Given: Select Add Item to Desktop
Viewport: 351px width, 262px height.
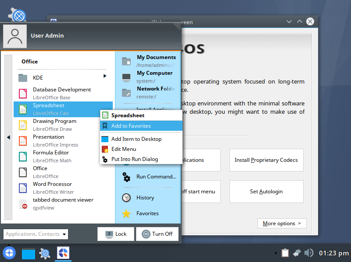Looking at the screenshot, I should pyautogui.click(x=141, y=139).
